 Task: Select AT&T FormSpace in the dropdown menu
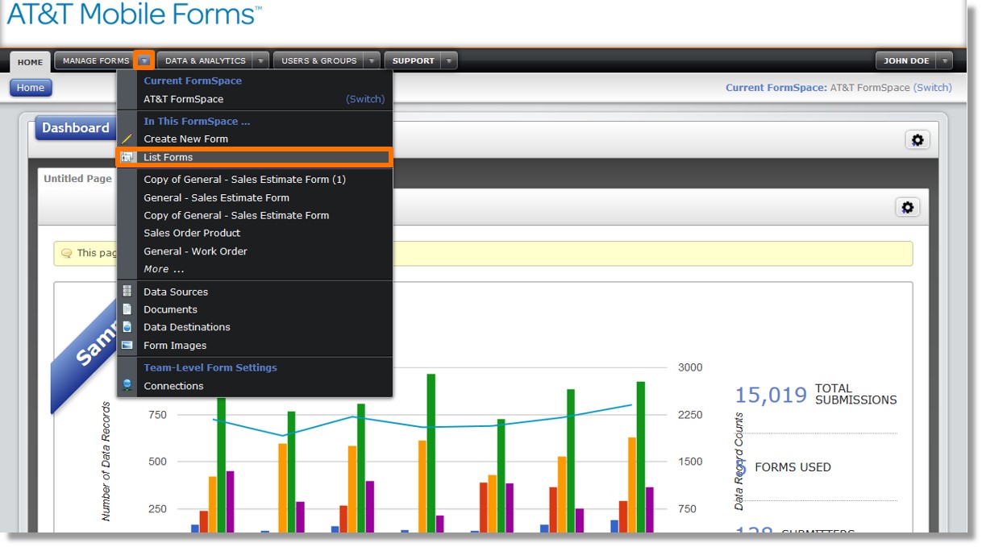pyautogui.click(x=184, y=99)
